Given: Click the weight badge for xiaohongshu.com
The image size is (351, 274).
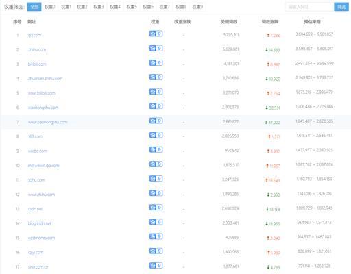Looking at the screenshot, I should 156,106.
